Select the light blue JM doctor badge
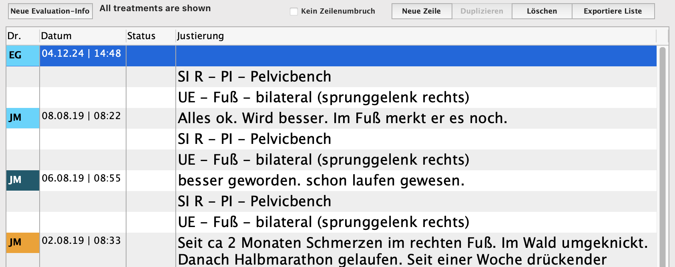This screenshot has height=267, width=675. pos(23,118)
